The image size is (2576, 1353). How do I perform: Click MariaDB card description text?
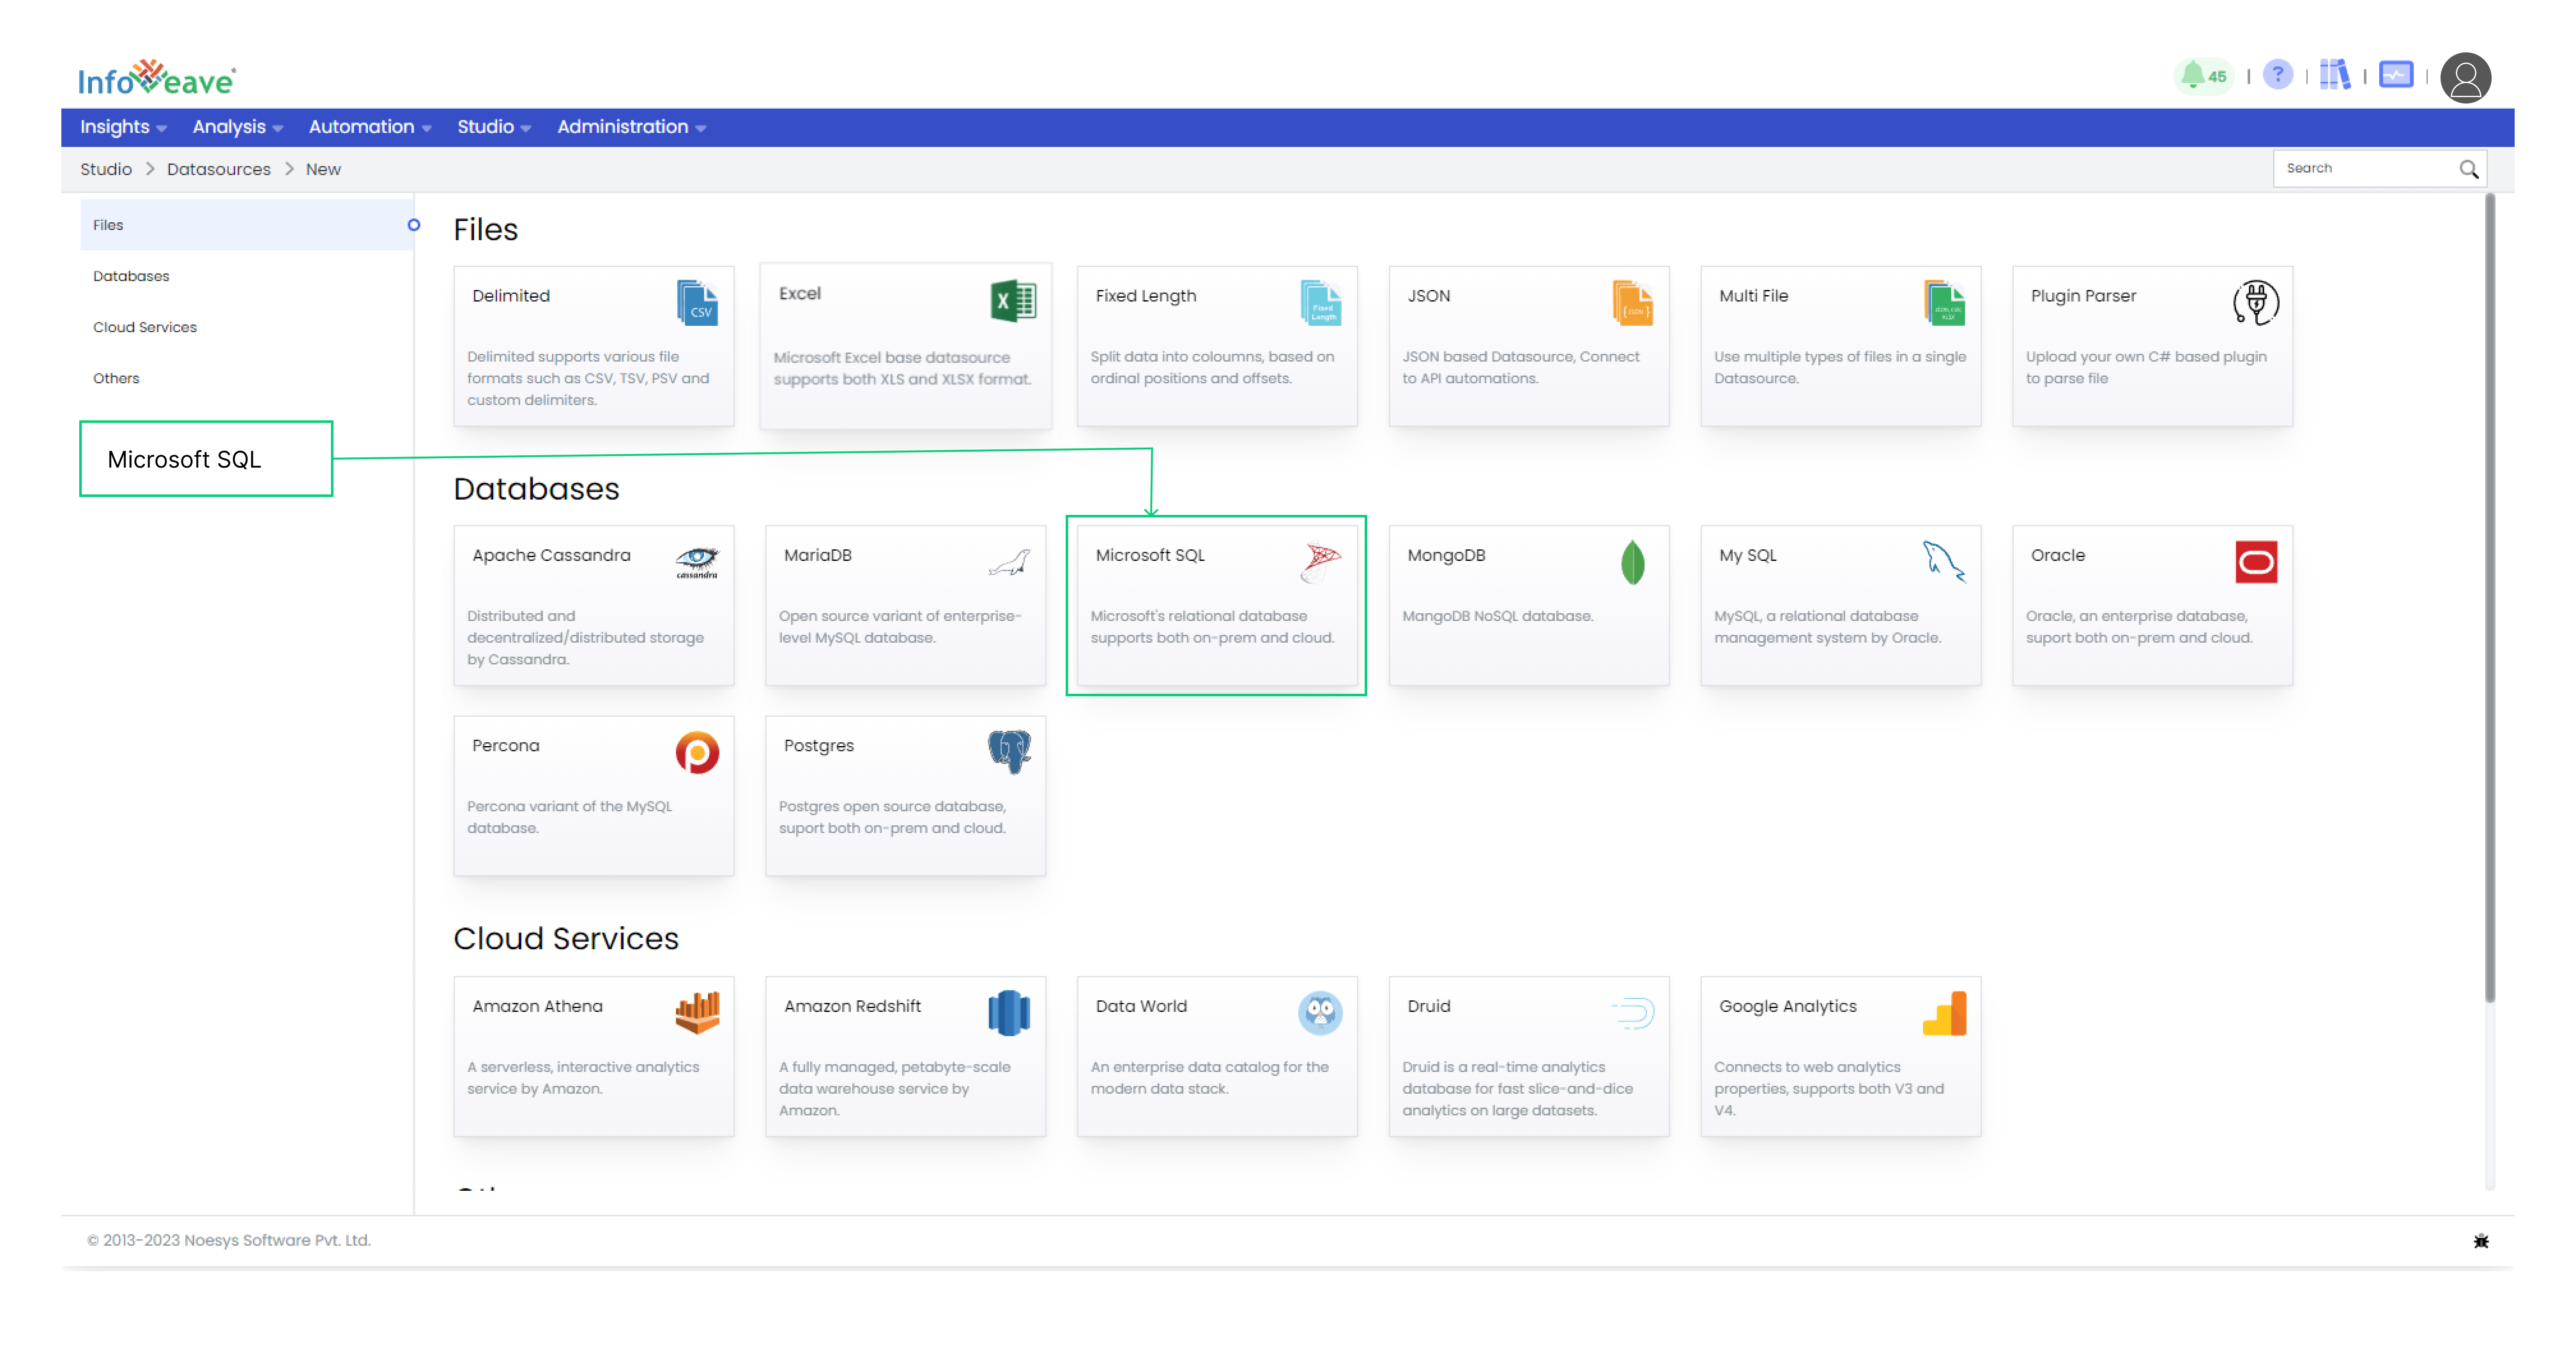pyautogui.click(x=899, y=627)
